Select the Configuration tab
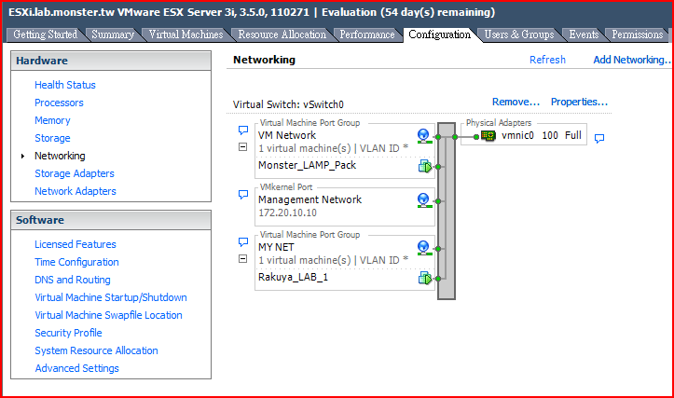The image size is (674, 398). [x=439, y=34]
